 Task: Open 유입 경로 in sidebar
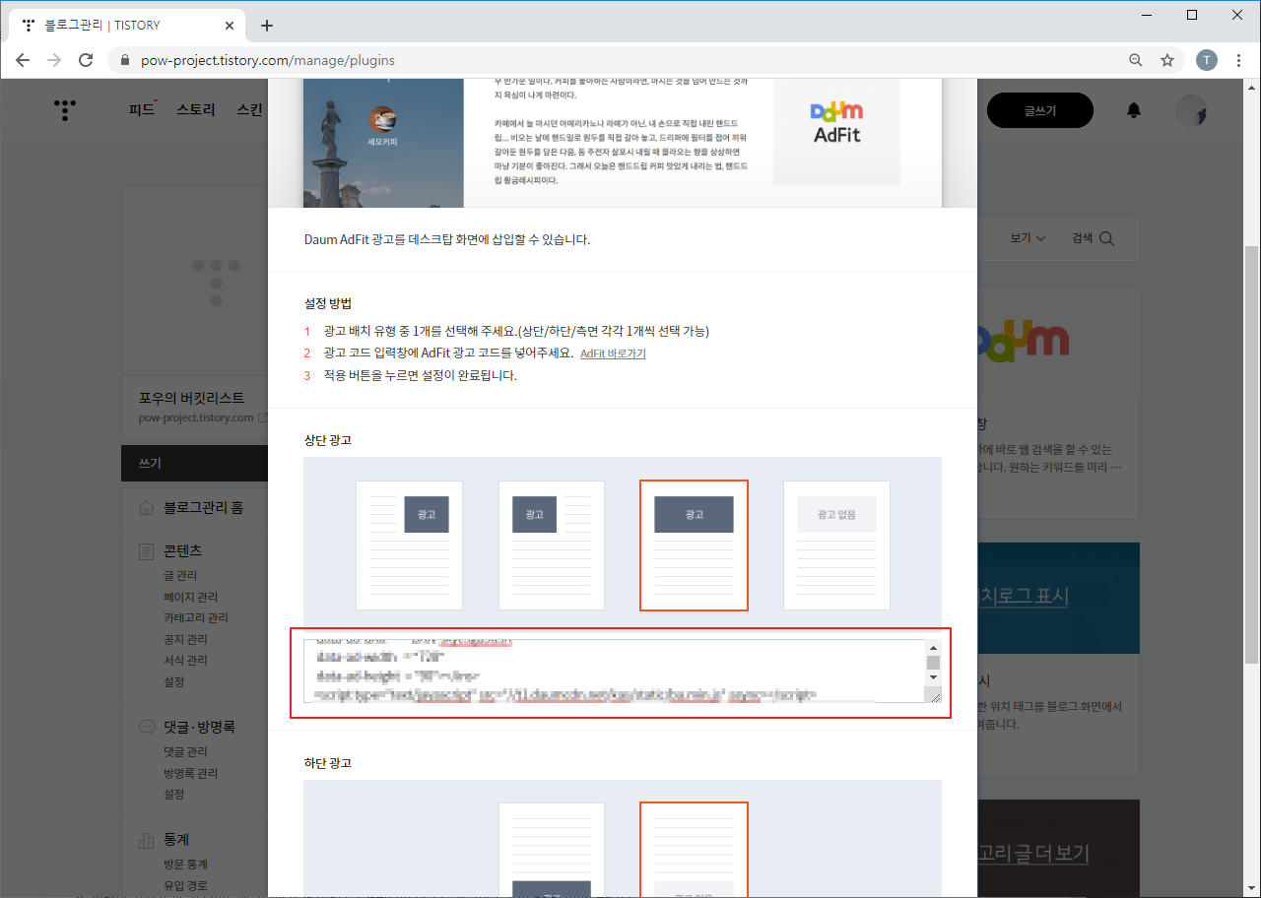[185, 885]
